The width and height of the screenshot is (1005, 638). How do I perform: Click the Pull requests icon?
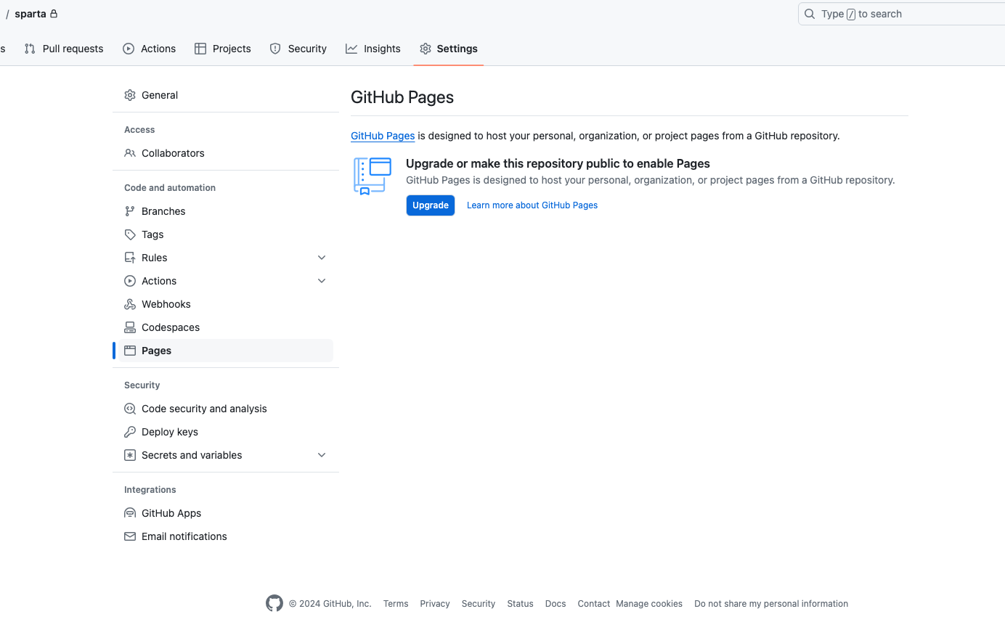(x=30, y=49)
